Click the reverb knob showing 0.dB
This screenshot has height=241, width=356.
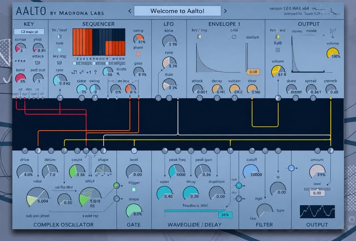[331, 89]
